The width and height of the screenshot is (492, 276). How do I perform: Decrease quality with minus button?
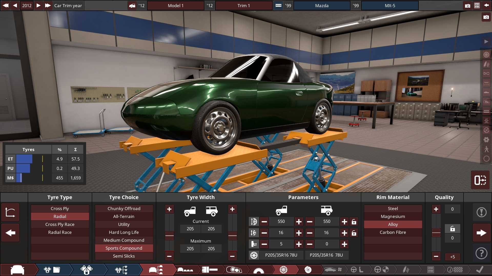pos(436,256)
